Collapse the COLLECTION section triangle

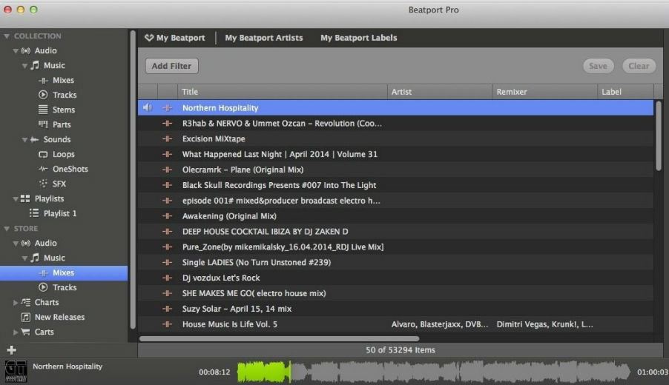[7, 36]
